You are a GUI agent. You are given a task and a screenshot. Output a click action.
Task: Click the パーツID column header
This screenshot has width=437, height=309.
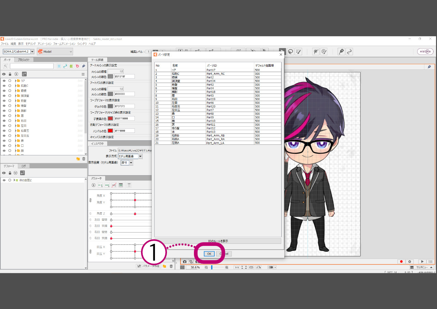click(x=230, y=65)
